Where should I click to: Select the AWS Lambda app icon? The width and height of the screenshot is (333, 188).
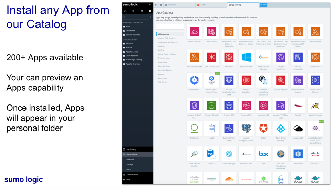pos(315,32)
